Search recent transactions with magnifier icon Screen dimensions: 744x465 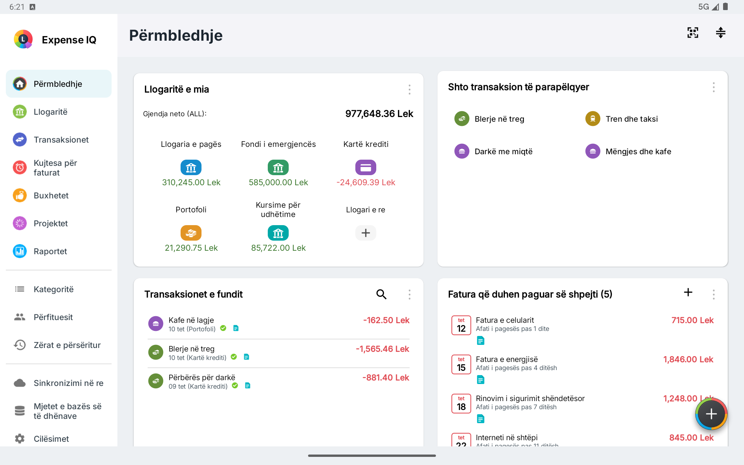[x=381, y=294]
